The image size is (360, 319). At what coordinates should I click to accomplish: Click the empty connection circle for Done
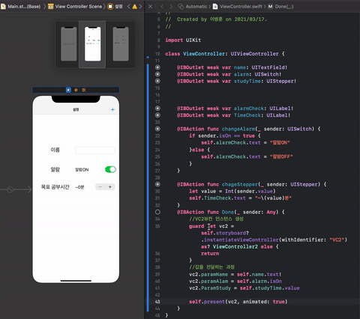[157, 212]
